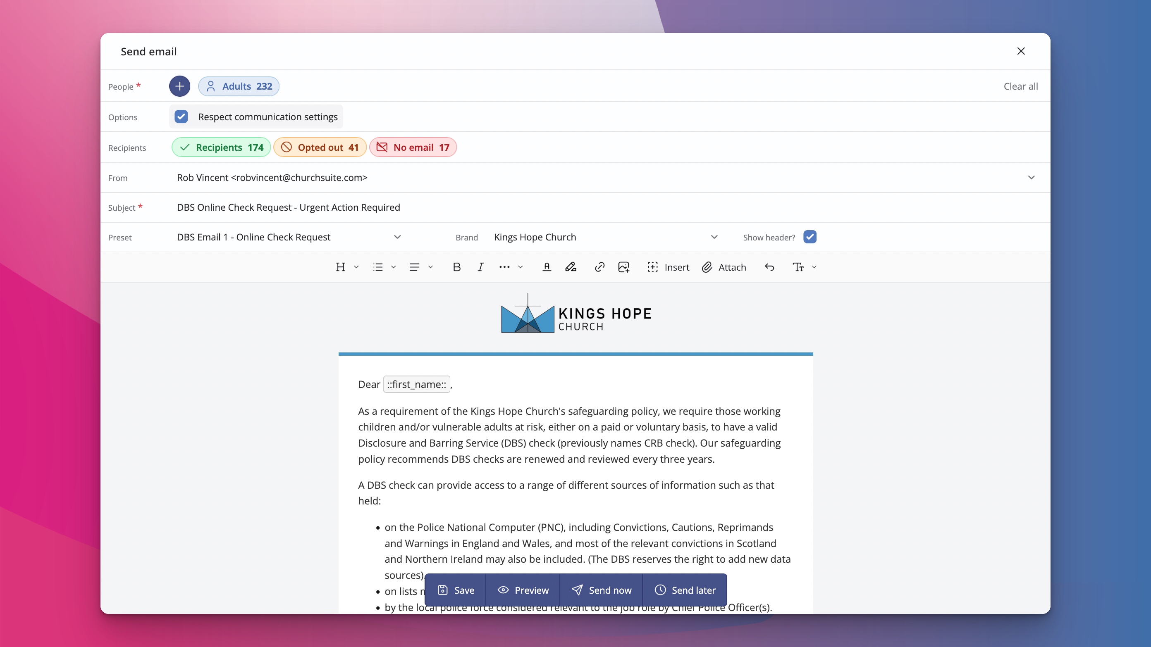This screenshot has height=647, width=1151.
Task: Expand the alignment options chevron
Action: (430, 267)
